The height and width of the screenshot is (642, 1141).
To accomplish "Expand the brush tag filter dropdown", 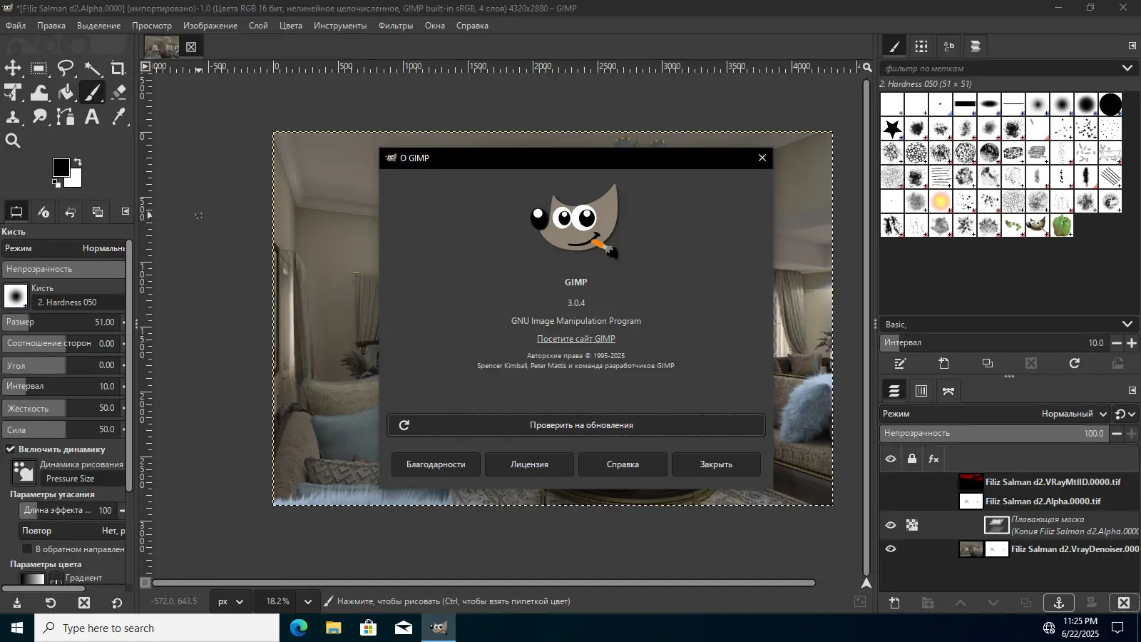I will pos(1127,68).
